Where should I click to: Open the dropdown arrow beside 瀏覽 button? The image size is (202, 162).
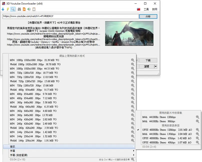coord(156,67)
